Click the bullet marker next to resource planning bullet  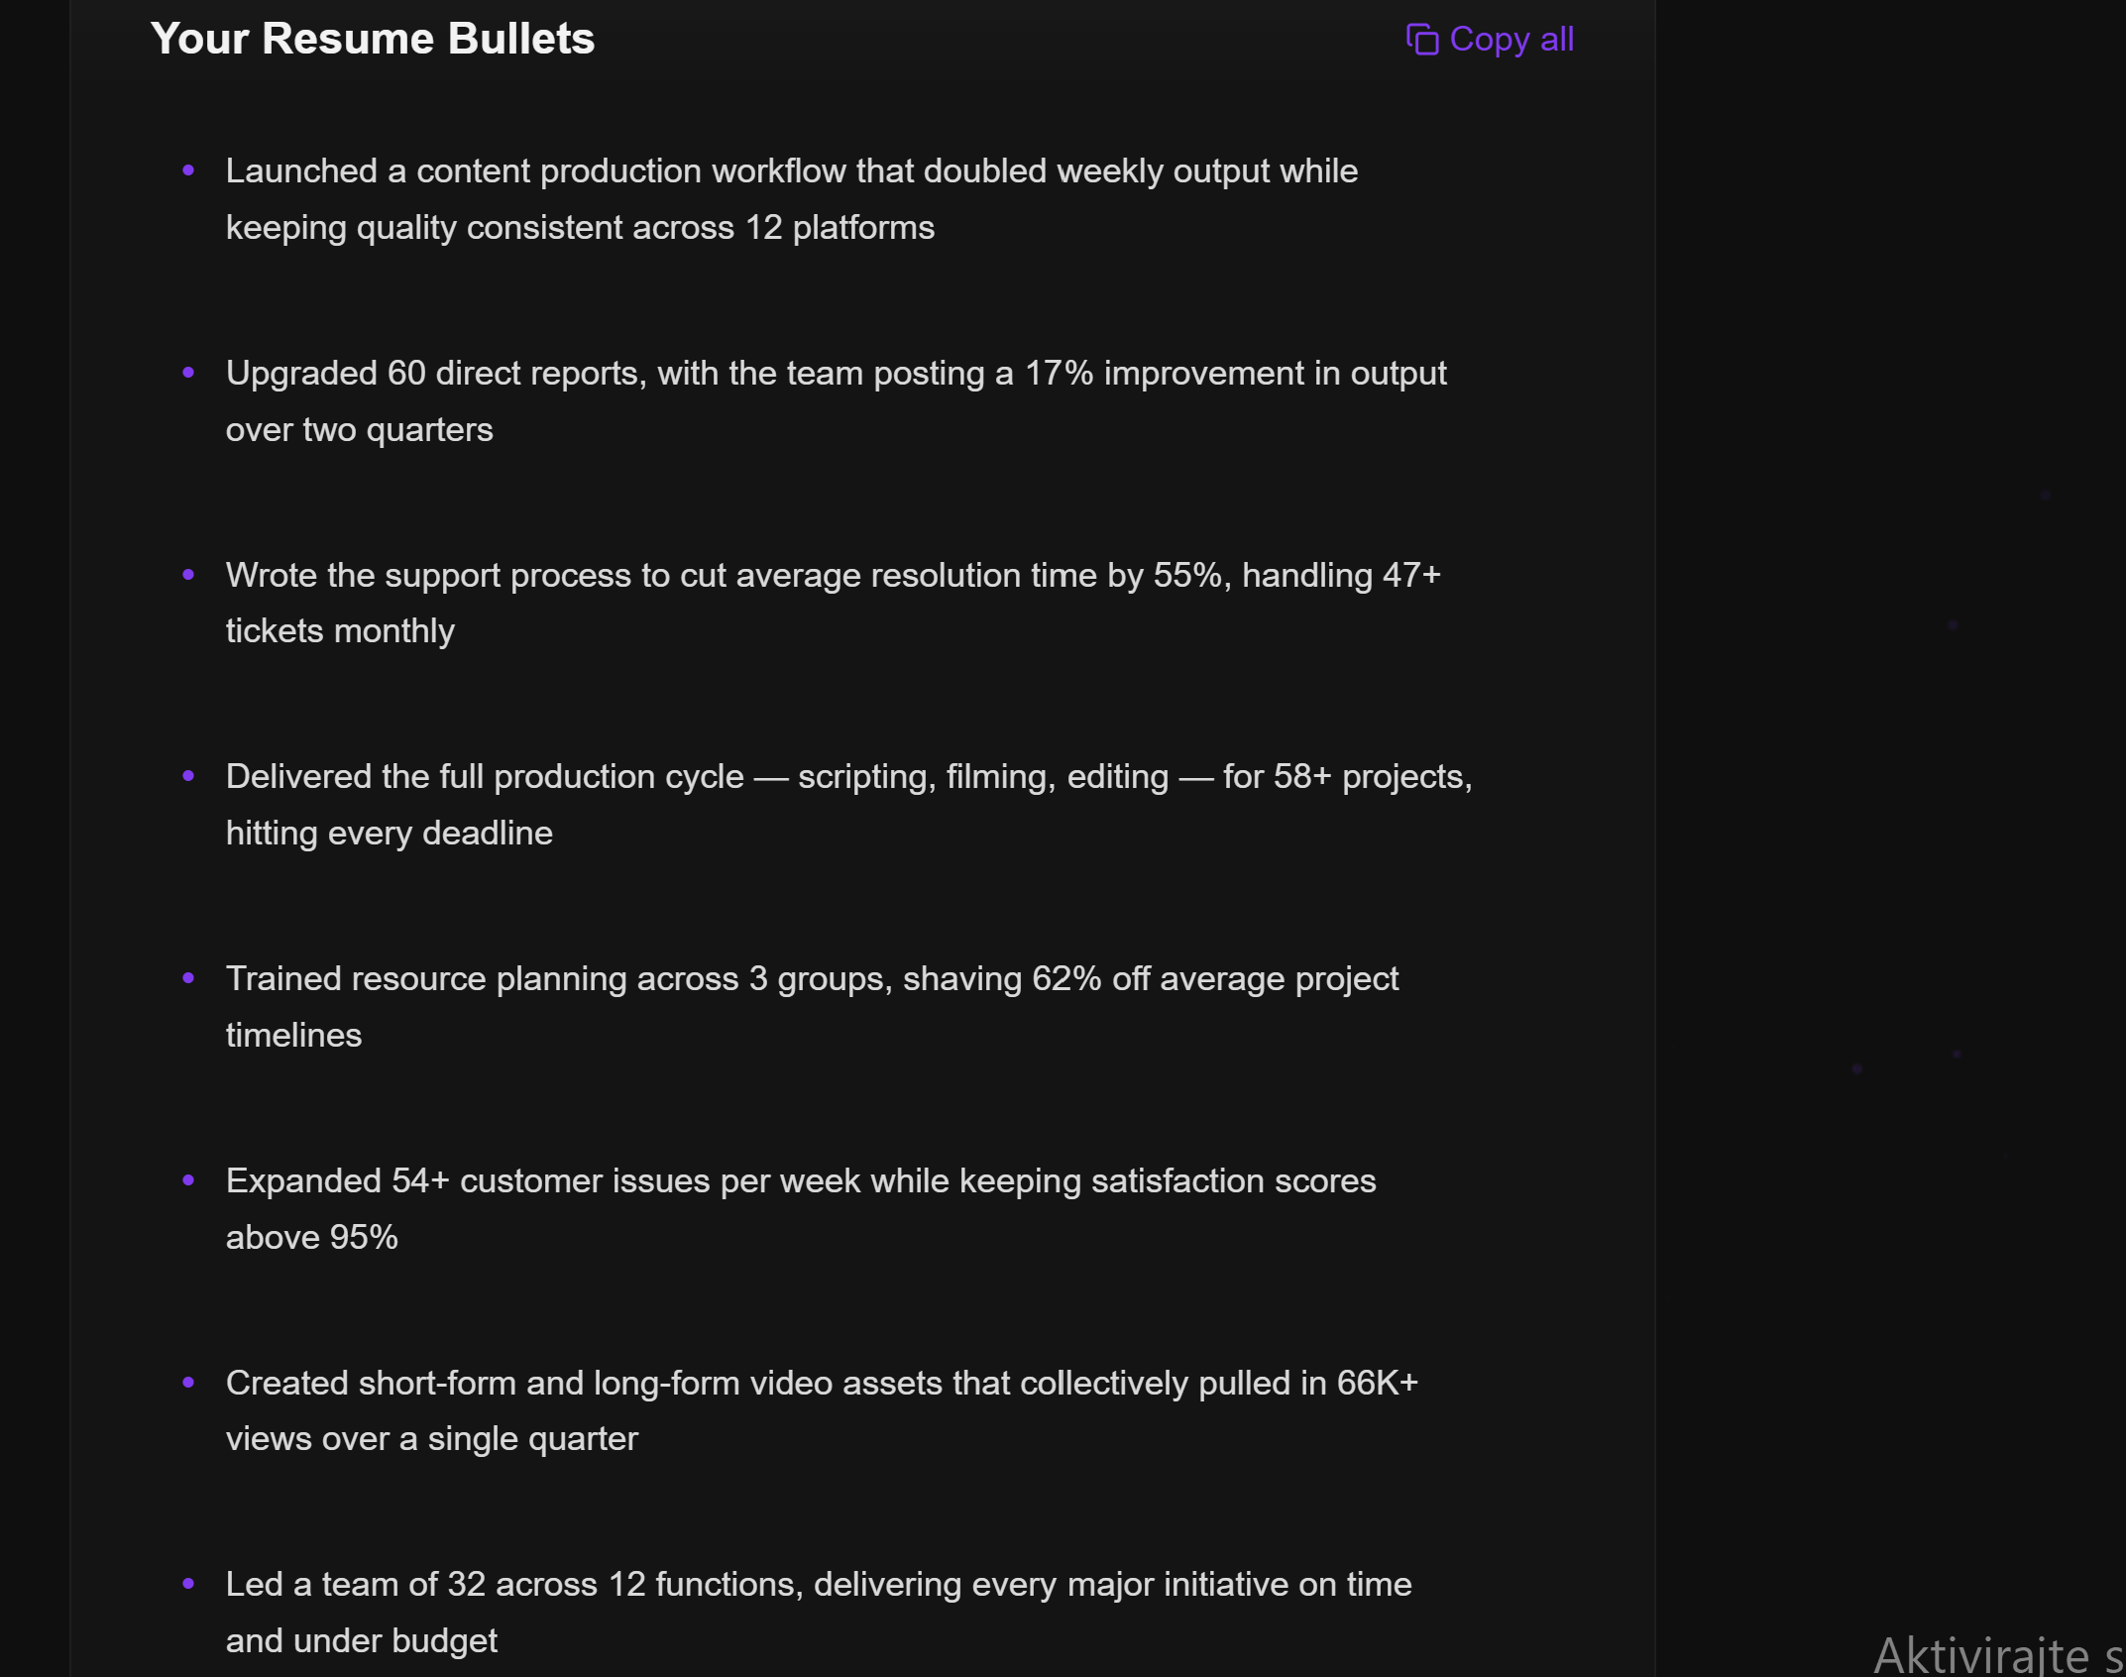click(x=188, y=980)
